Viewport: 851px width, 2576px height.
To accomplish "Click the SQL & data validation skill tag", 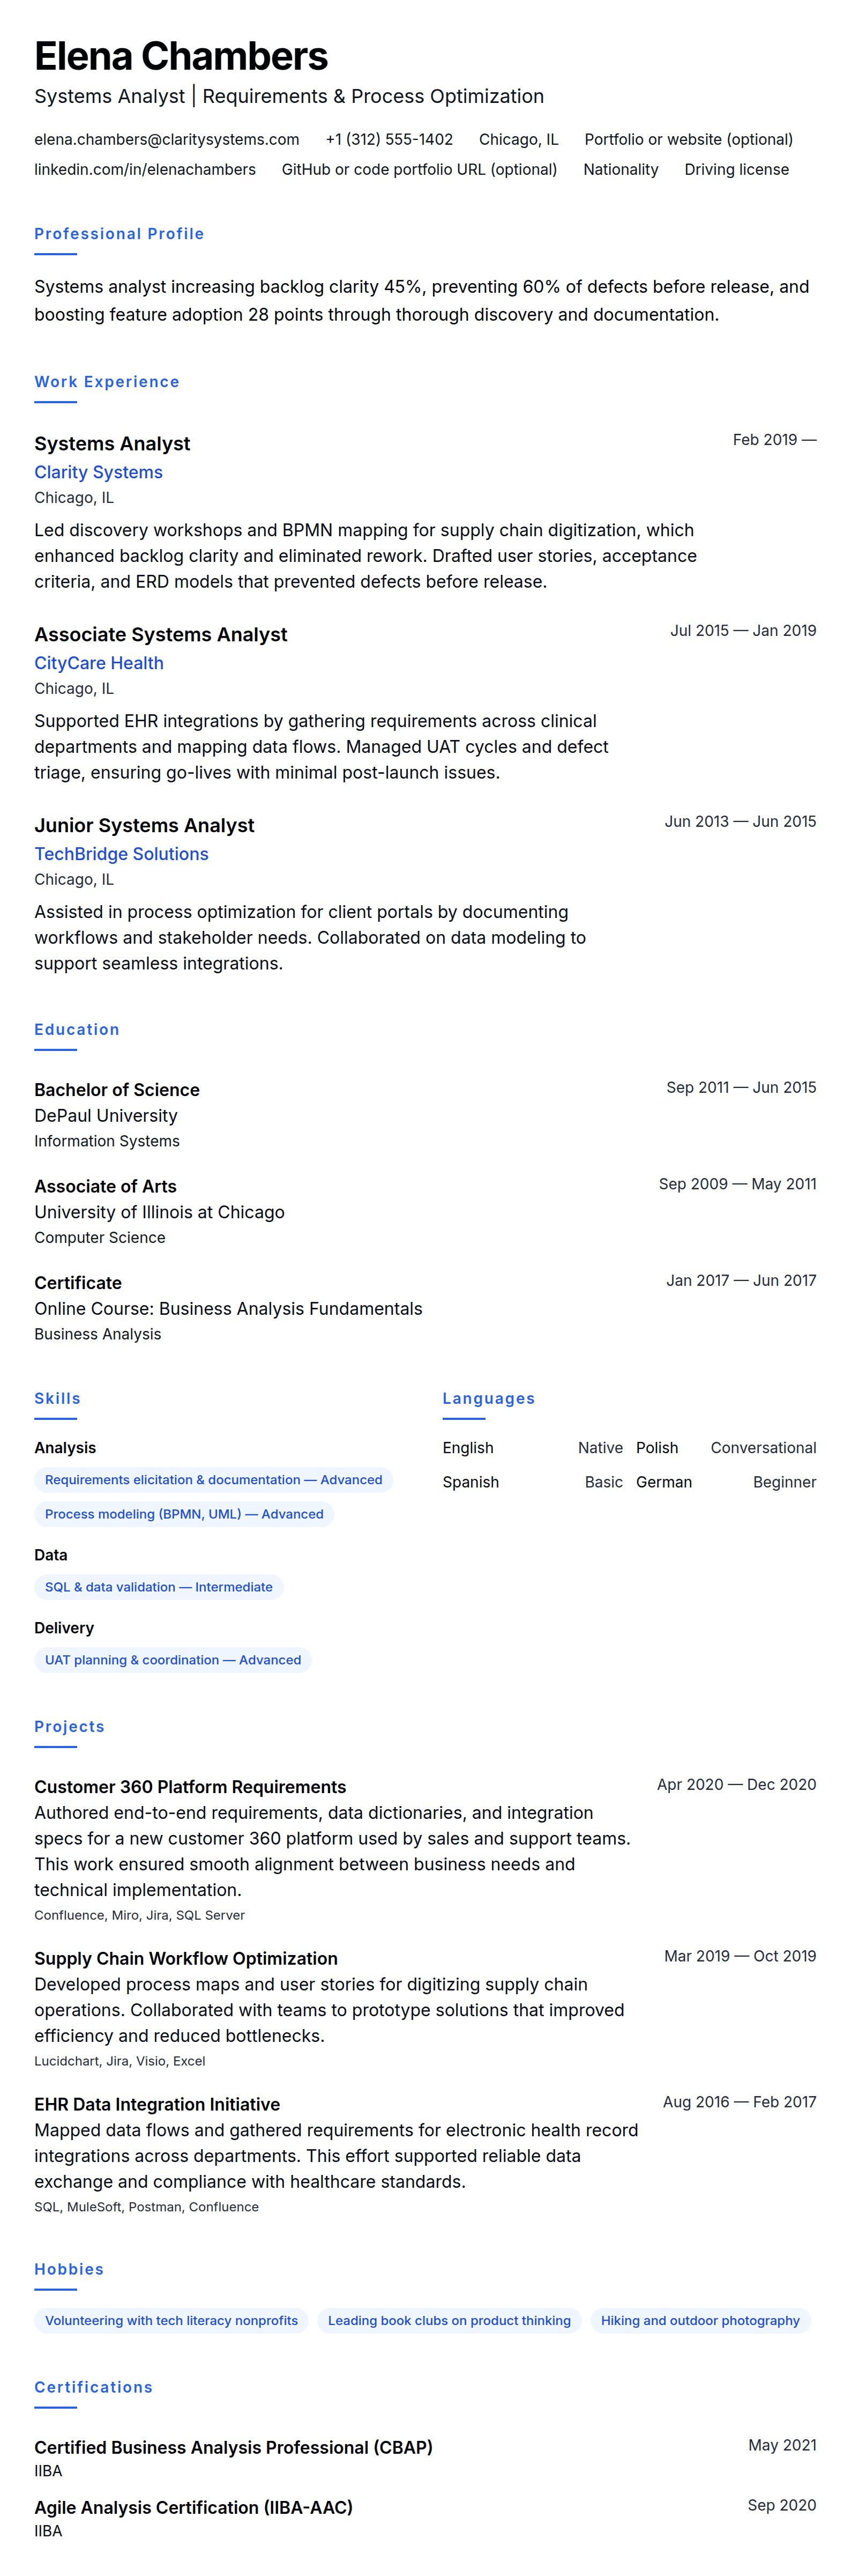I will coord(158,1587).
